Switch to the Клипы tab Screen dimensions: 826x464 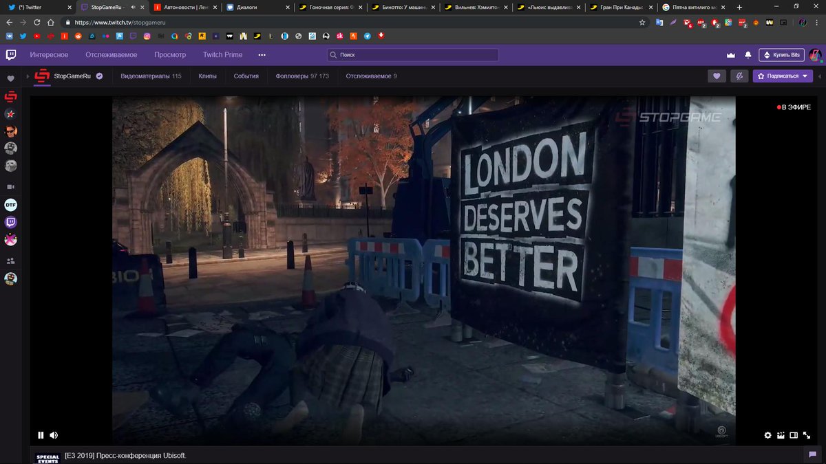(208, 76)
